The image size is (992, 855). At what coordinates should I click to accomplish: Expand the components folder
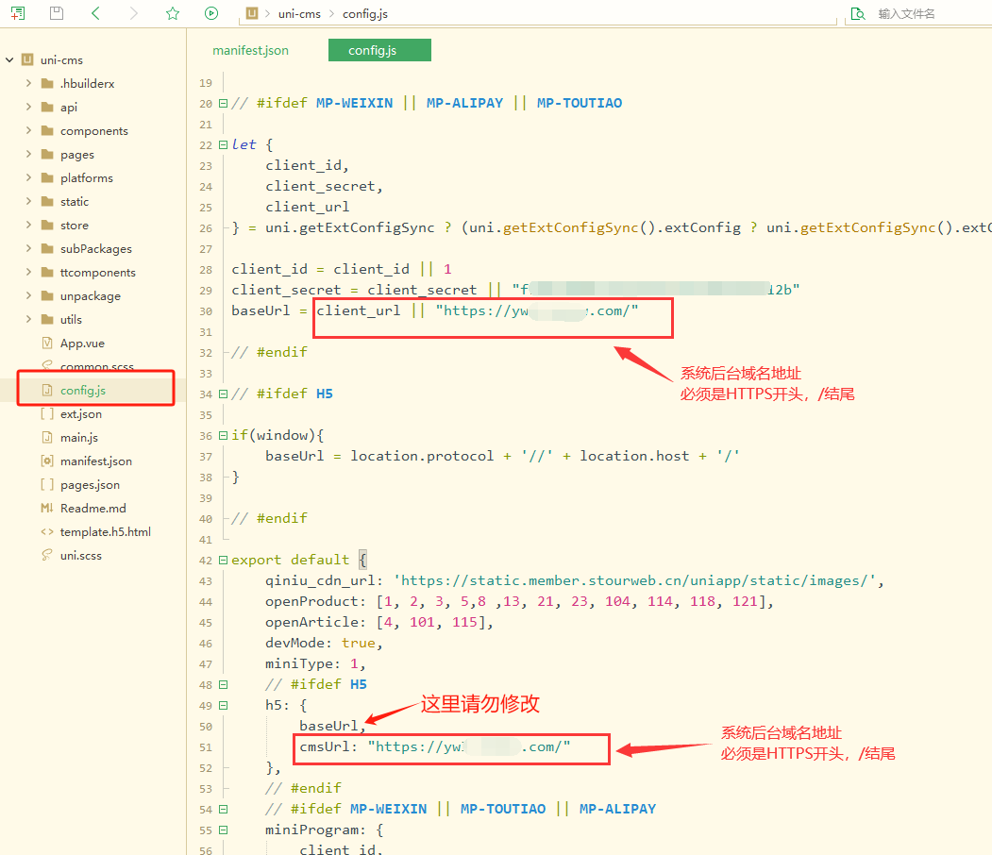[x=29, y=131]
